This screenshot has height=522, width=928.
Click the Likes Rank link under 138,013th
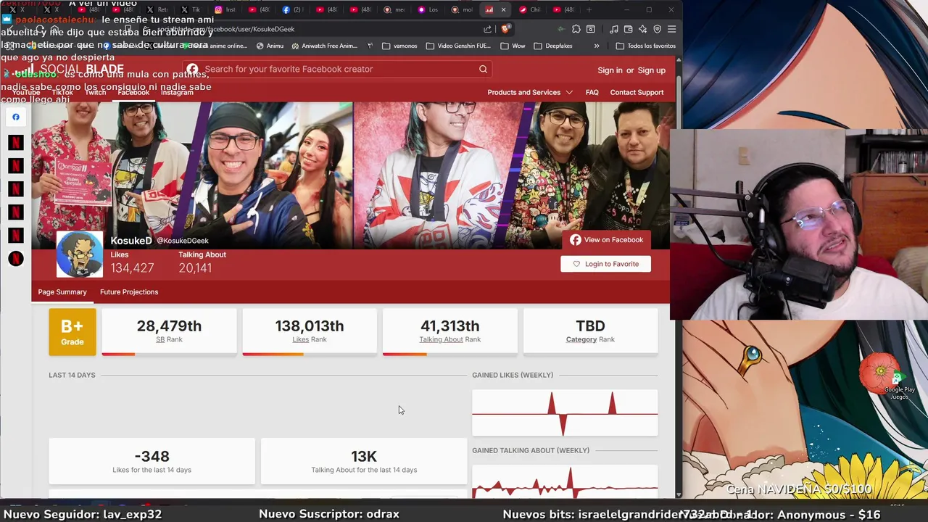pyautogui.click(x=310, y=339)
